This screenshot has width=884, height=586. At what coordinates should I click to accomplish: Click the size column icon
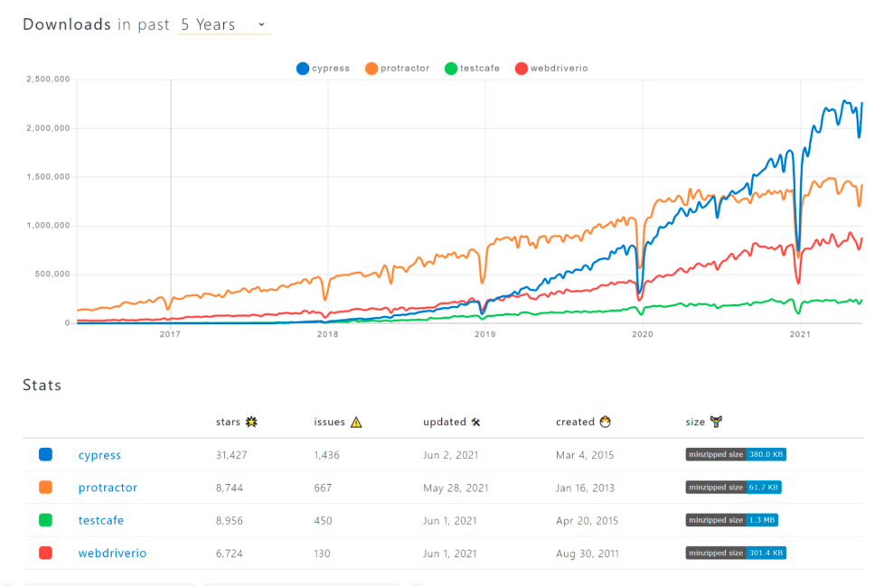pos(716,422)
